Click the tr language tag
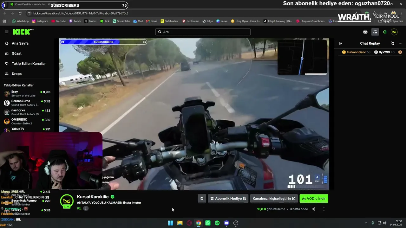This screenshot has height=228, width=406. pyautogui.click(x=86, y=208)
